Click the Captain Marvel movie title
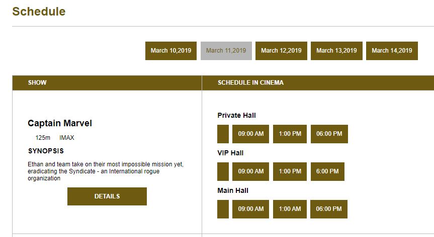This screenshot has height=237, width=434. (x=60, y=123)
